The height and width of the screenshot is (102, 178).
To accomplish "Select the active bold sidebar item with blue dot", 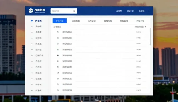I will click(38, 21).
